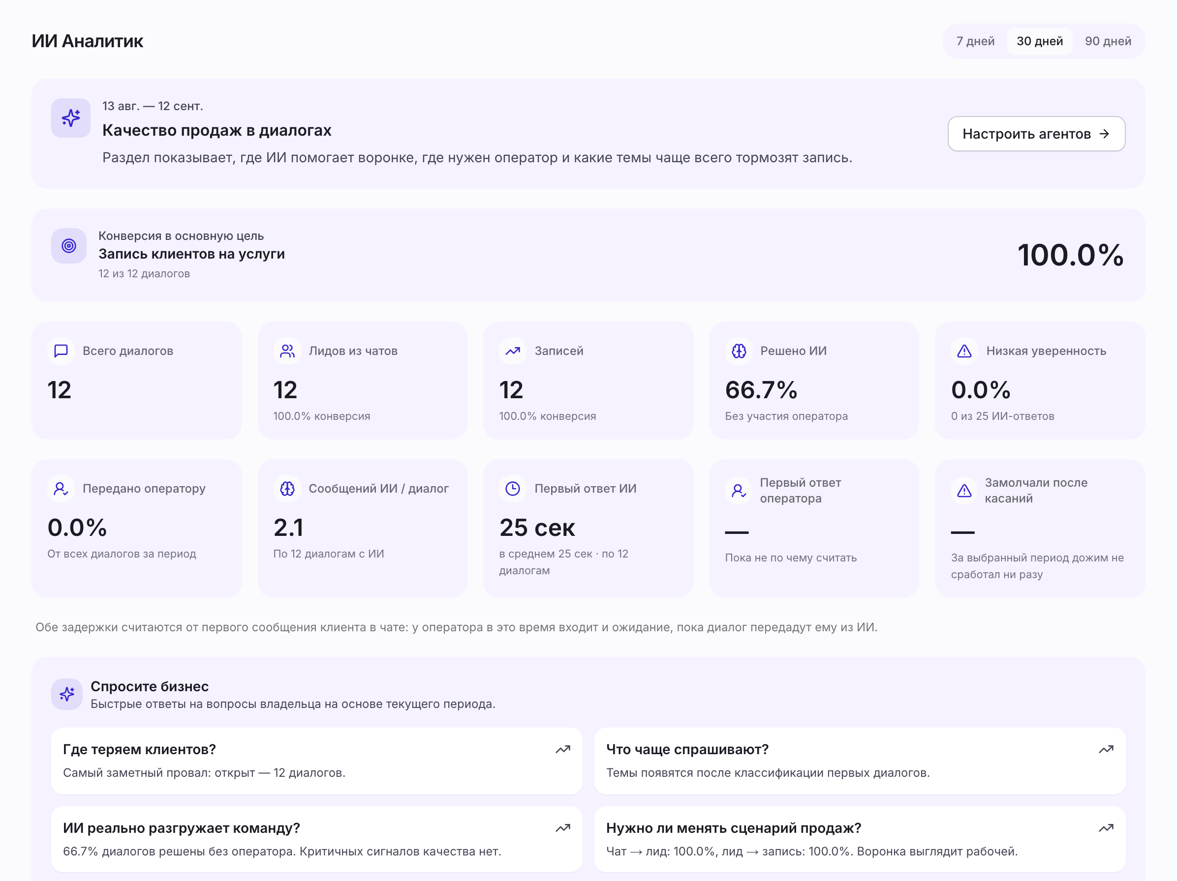Screen dimensions: 1177x881
Task: Click the Качество продаж в диалогах heading
Action: tap(217, 130)
